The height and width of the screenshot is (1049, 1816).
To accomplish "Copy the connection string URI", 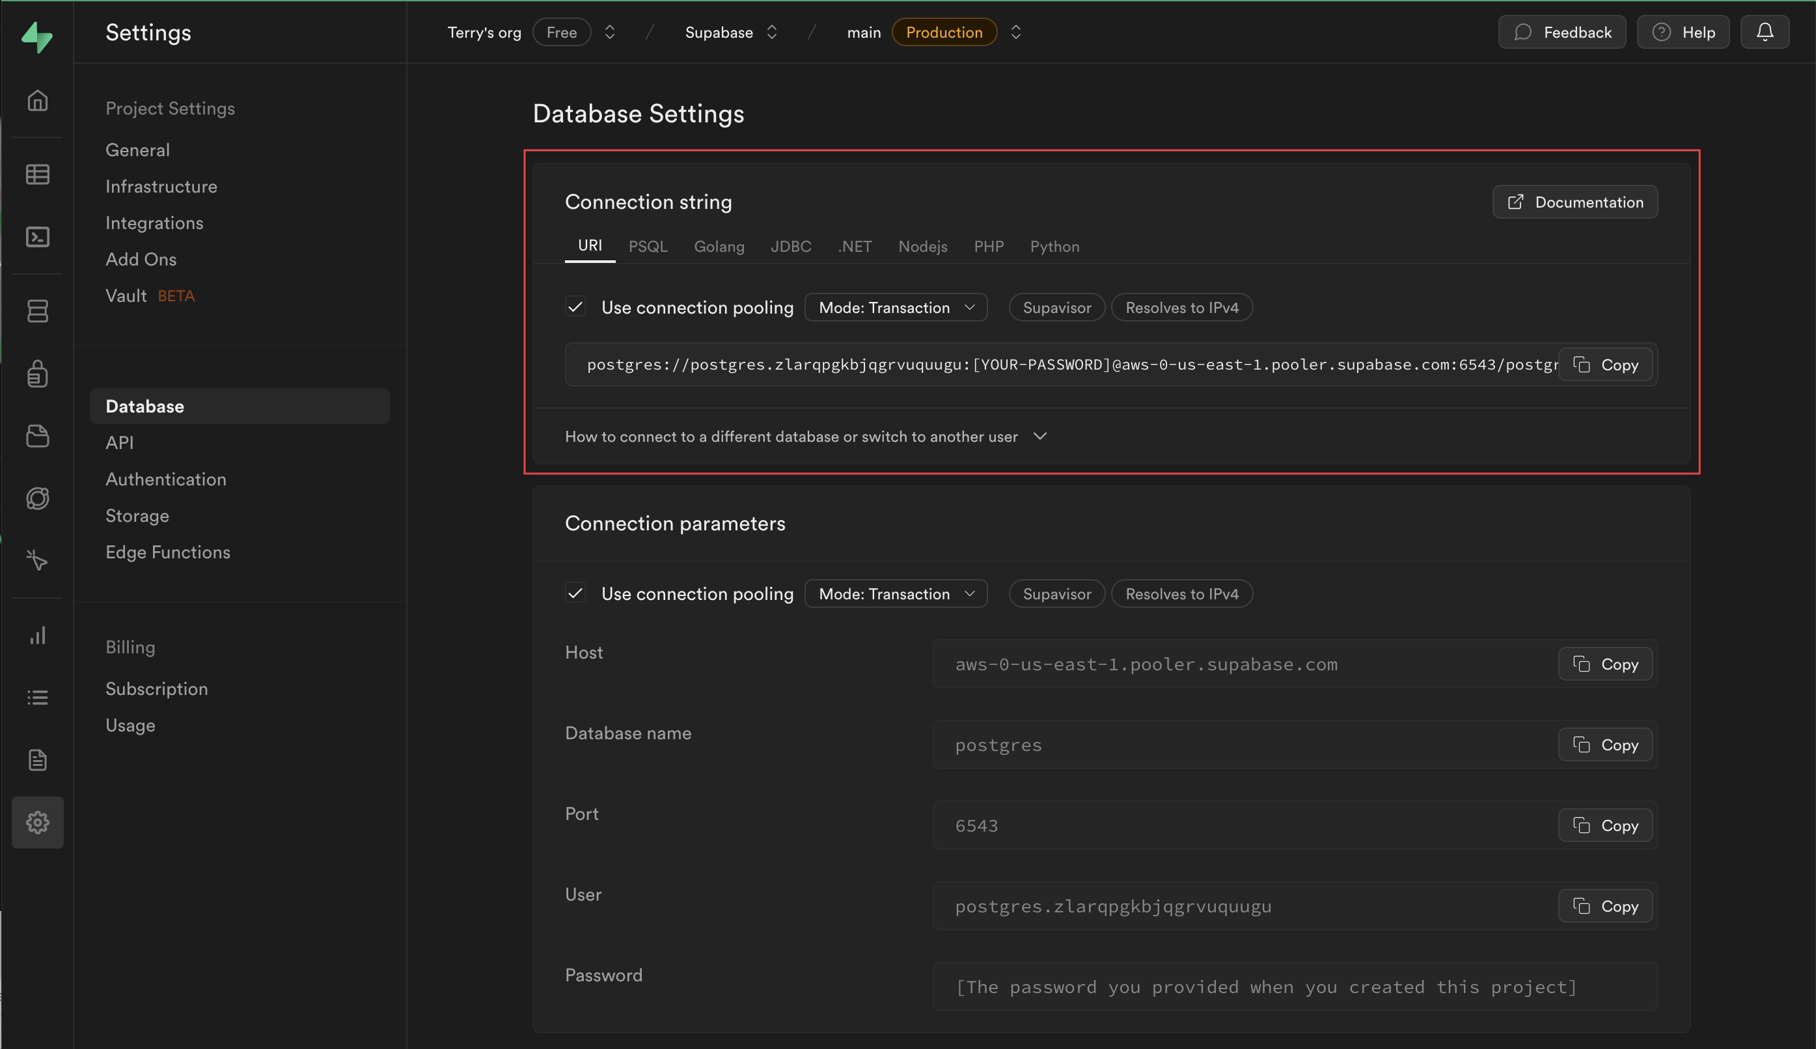I will [x=1605, y=364].
